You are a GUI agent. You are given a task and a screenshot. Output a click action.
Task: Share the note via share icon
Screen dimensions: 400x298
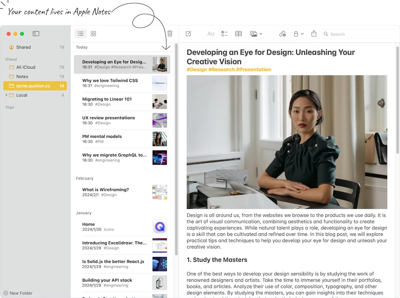[314, 34]
